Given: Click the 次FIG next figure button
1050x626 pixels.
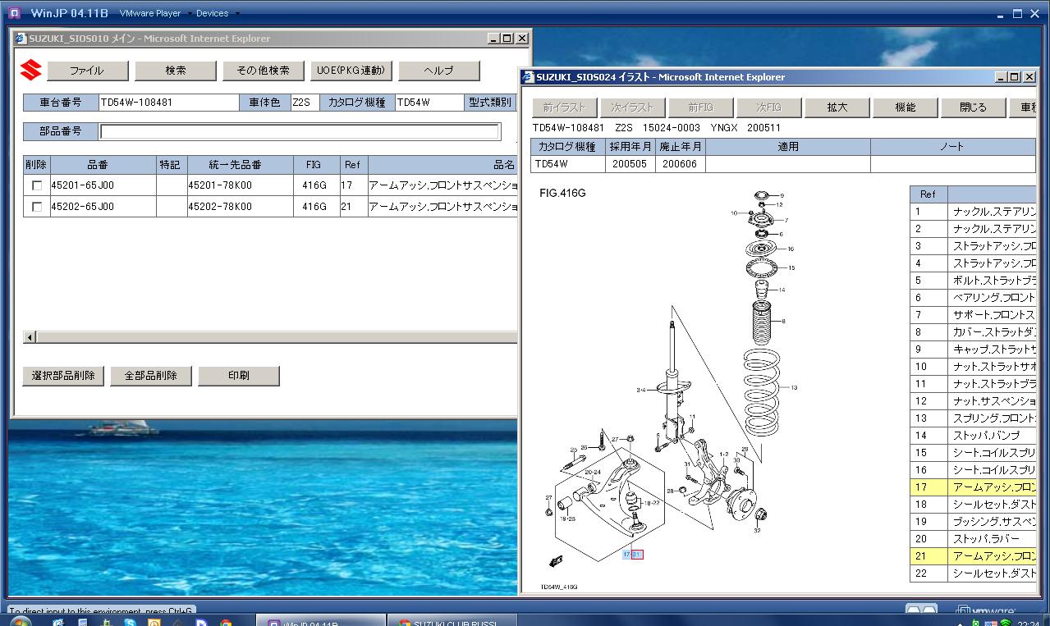Looking at the screenshot, I should point(769,107).
